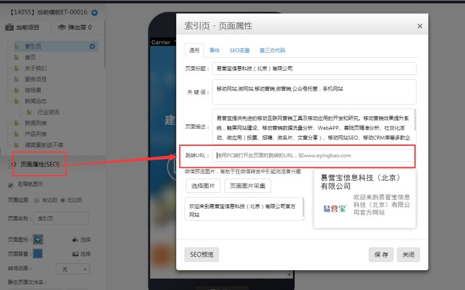
Task: Select 服务项目 in the page tree
Action: pos(35,79)
